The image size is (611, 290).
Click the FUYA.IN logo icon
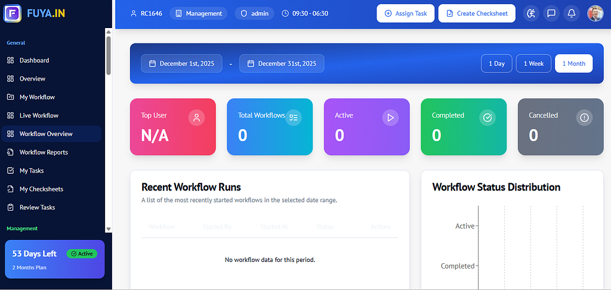tap(13, 14)
